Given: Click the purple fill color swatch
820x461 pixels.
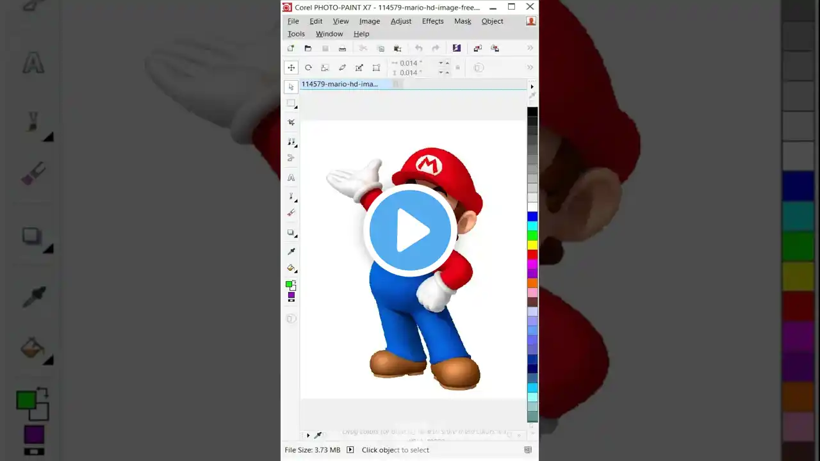Looking at the screenshot, I should click(291, 295).
